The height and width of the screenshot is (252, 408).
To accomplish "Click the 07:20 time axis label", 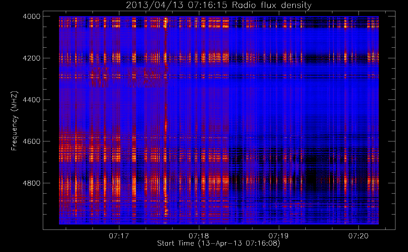I will [359, 236].
